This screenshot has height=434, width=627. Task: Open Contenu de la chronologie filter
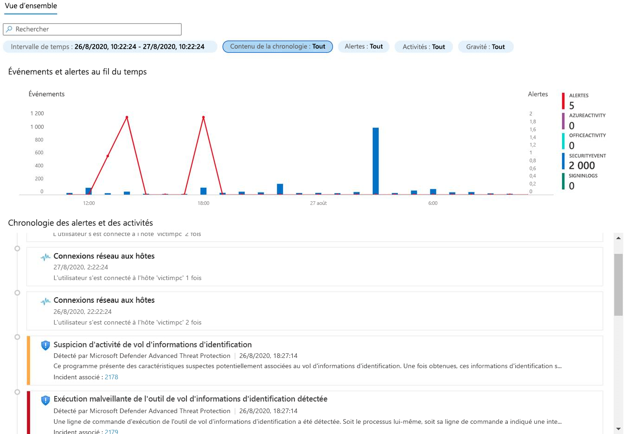(278, 47)
